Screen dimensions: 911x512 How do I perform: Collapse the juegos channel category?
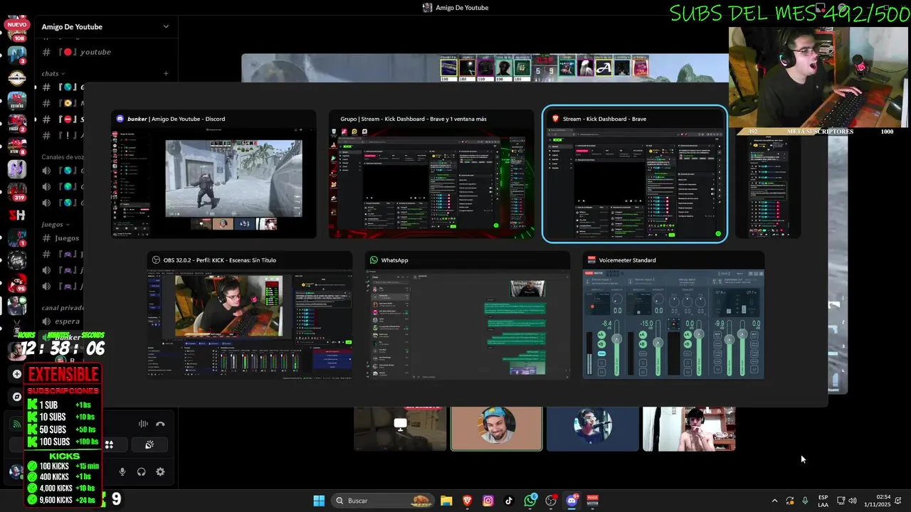56,224
